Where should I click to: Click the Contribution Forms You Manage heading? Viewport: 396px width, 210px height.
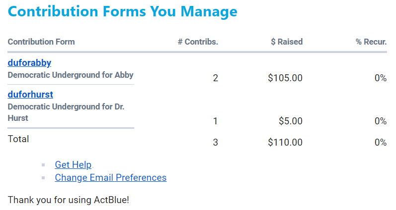coord(123,11)
